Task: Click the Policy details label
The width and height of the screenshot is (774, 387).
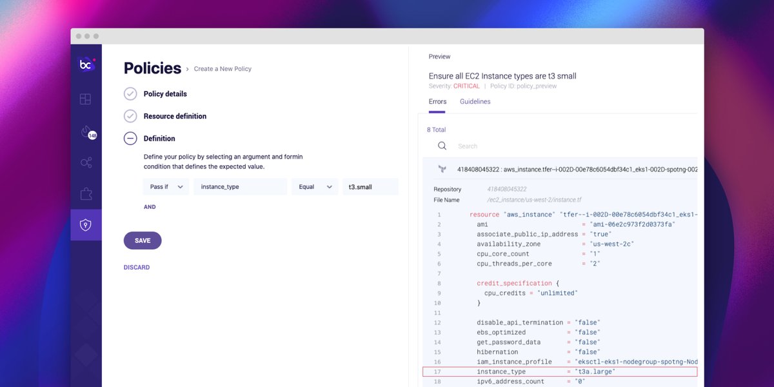Action: click(x=165, y=94)
